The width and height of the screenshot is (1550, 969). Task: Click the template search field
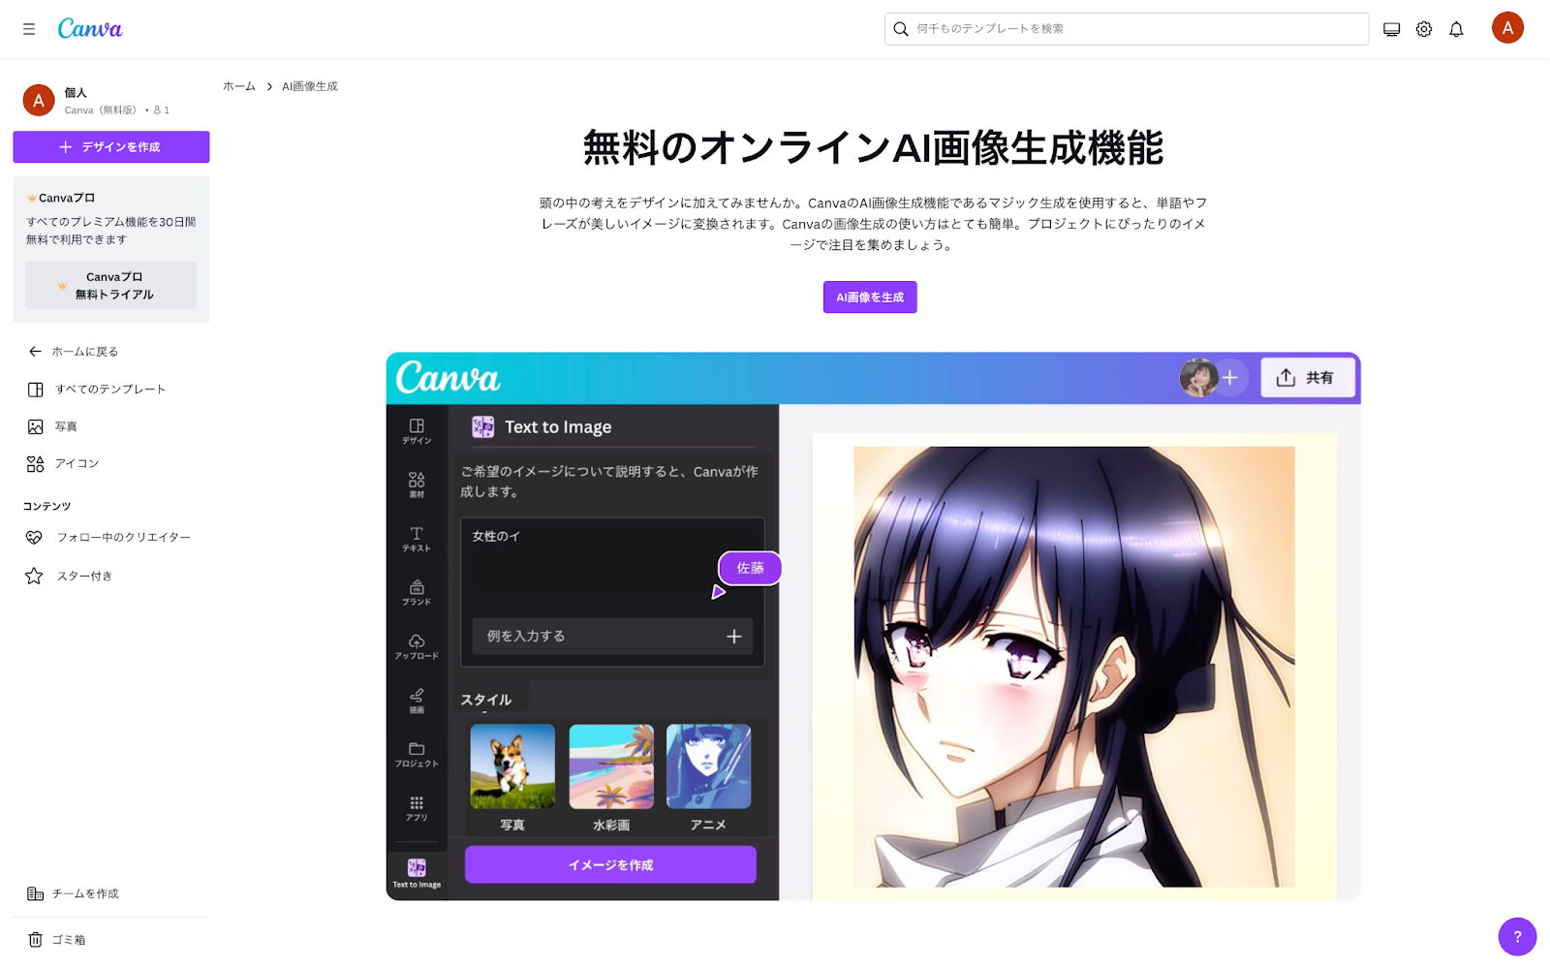coord(1127,29)
